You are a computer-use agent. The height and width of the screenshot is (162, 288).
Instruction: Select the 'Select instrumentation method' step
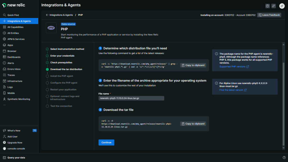pyautogui.click(x=67, y=49)
